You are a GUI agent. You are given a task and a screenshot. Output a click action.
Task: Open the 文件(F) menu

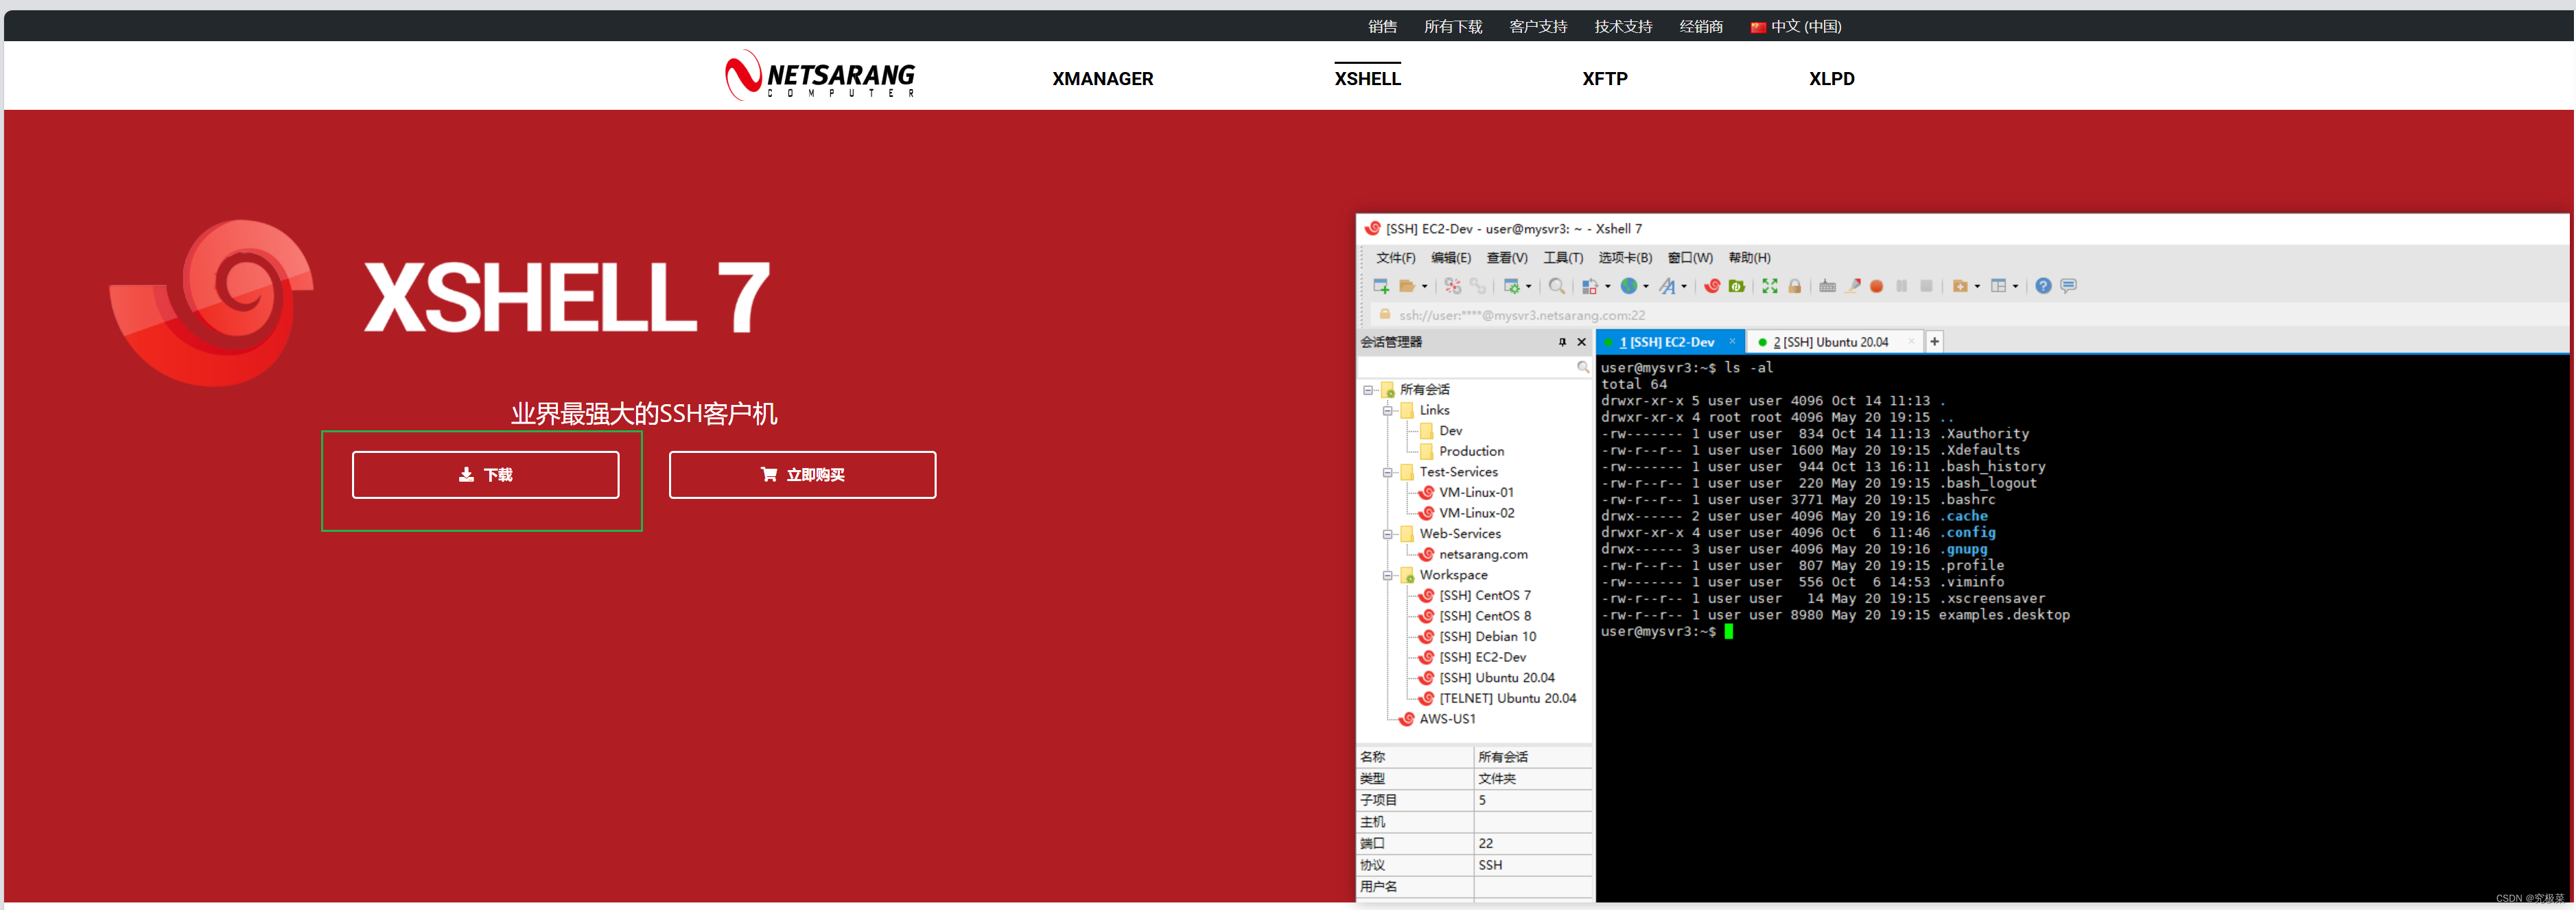(x=1396, y=258)
